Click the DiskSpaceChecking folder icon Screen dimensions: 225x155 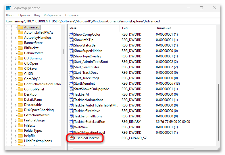tap(20, 110)
